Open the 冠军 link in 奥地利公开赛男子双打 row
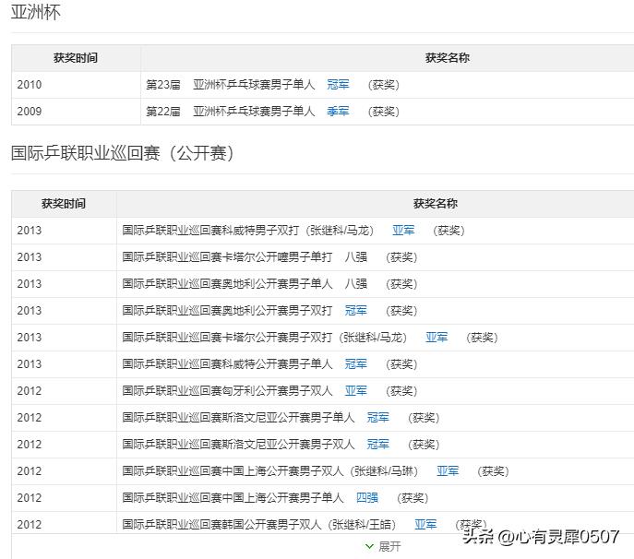Image resolution: width=634 pixels, height=559 pixels. [356, 311]
